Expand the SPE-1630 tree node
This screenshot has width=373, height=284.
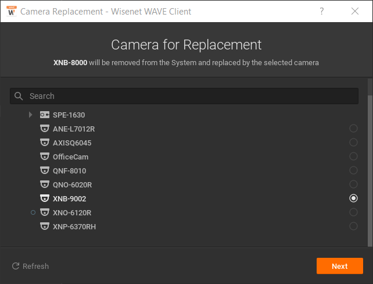[x=30, y=115]
